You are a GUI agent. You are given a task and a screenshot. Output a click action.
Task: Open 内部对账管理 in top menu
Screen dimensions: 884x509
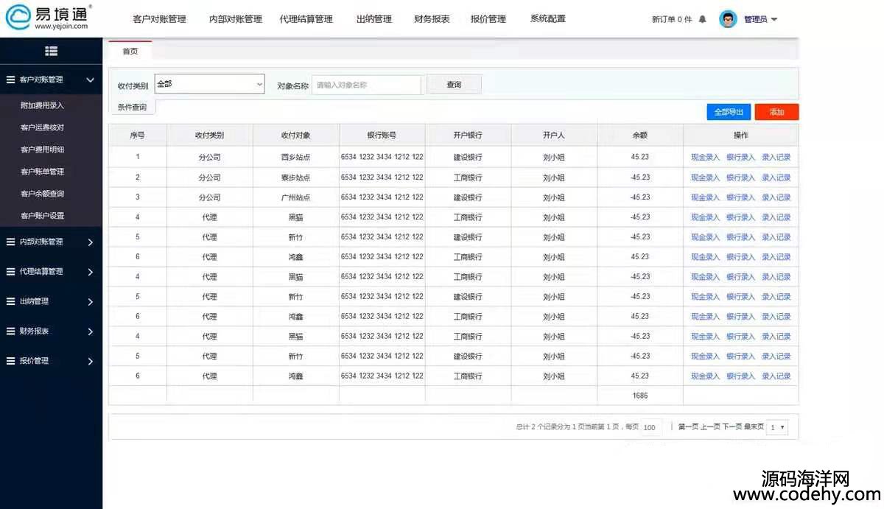(x=236, y=19)
